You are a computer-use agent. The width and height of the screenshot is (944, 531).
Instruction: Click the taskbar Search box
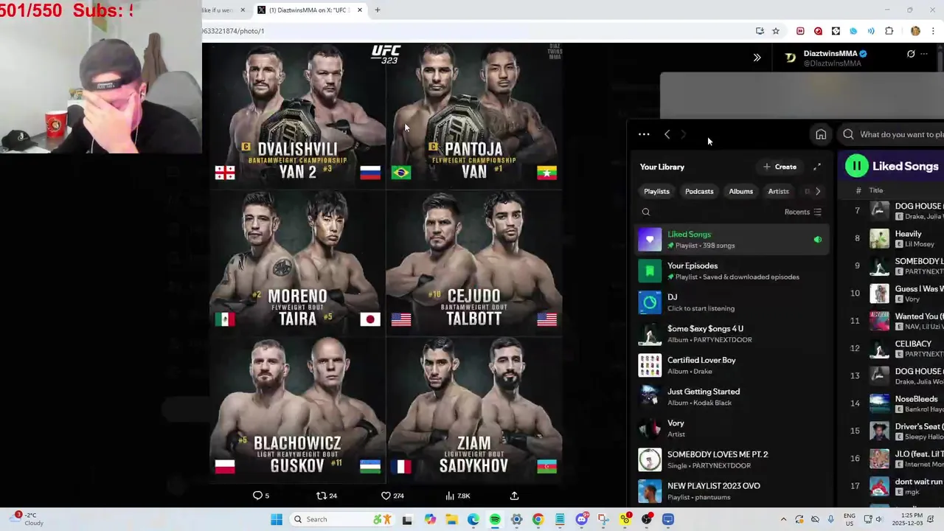[341, 519]
